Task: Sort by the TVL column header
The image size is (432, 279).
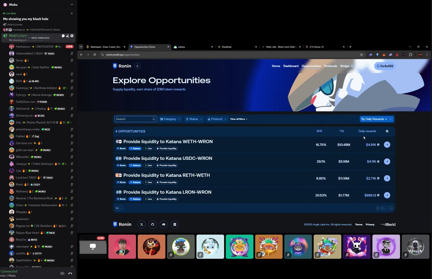Action: coord(342,131)
